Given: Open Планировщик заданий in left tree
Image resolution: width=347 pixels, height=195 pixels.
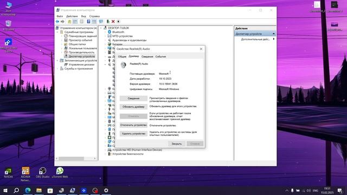Looking at the screenshot, I should 82,36.
